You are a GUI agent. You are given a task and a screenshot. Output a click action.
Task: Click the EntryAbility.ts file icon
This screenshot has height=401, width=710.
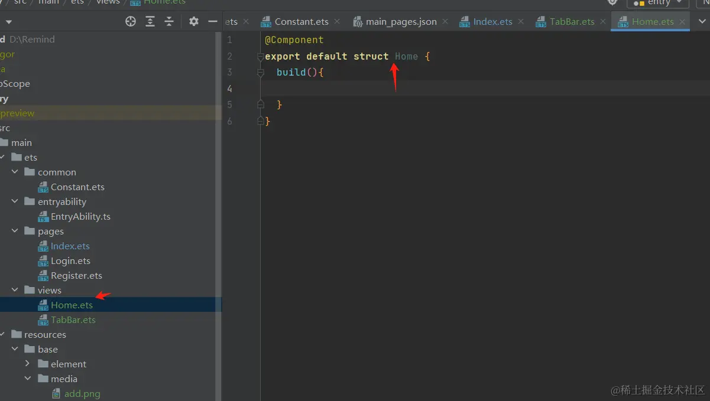[x=43, y=217]
